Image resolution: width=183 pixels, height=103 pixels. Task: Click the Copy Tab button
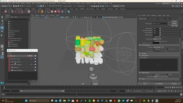click(x=174, y=84)
